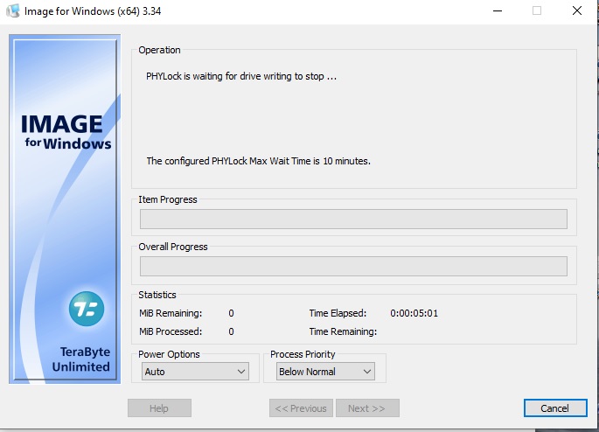Click the PHYLock Max Wait Time text
The height and width of the screenshot is (432, 599).
pos(258,161)
